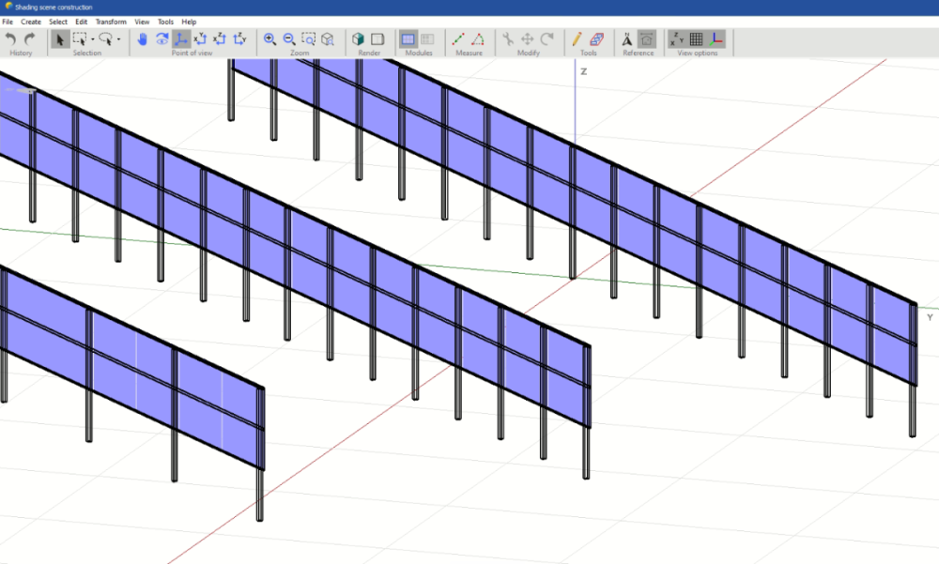Open the lasso selection dropdown arrow
The height and width of the screenshot is (564, 939).
pos(118,39)
